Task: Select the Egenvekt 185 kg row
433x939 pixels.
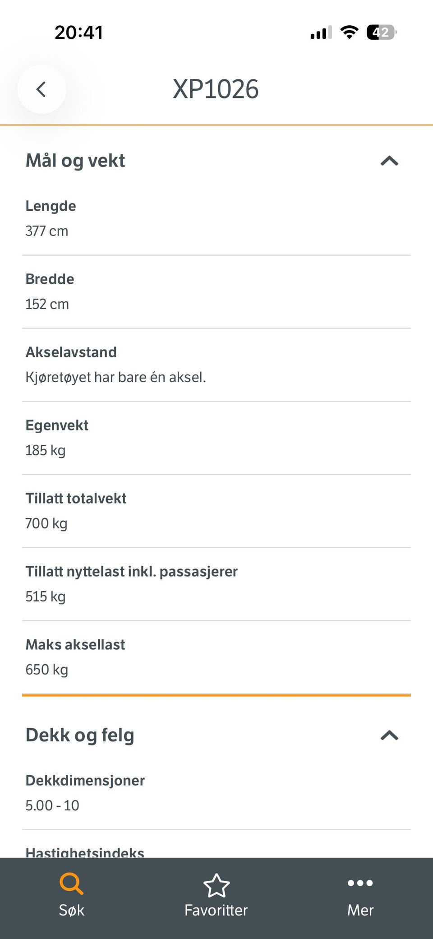Action: (x=216, y=438)
